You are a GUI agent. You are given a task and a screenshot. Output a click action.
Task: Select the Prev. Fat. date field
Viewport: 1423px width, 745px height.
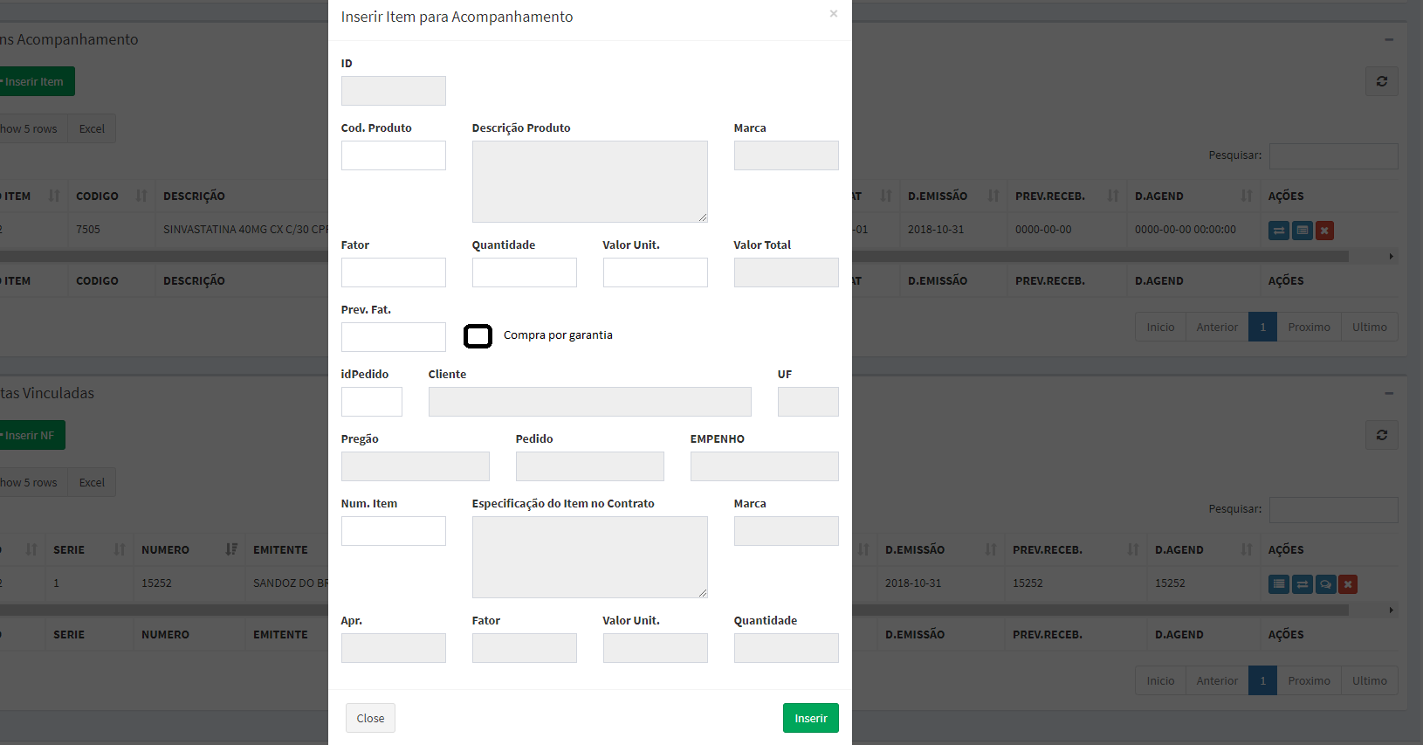(393, 337)
